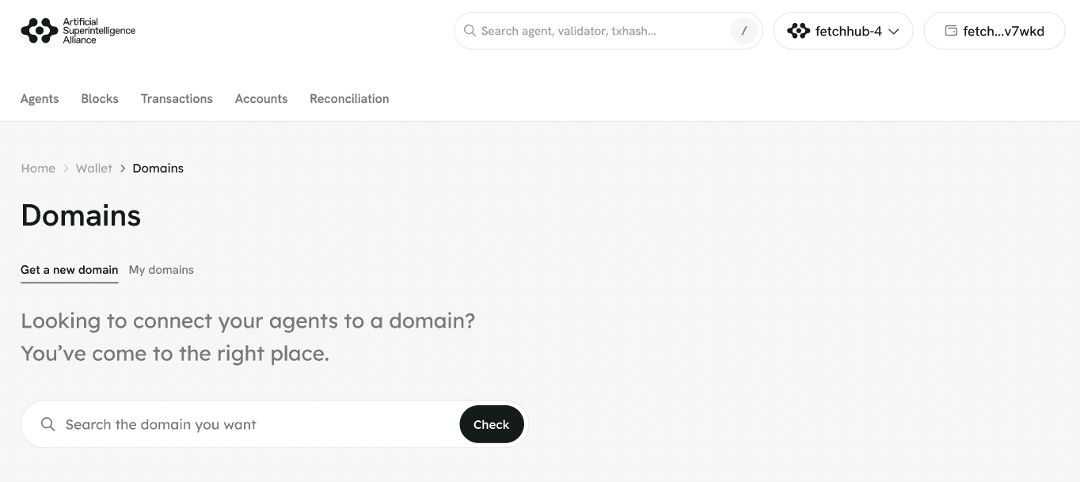Open the Agents navigation menu item
The image size is (1080, 482).
point(40,99)
